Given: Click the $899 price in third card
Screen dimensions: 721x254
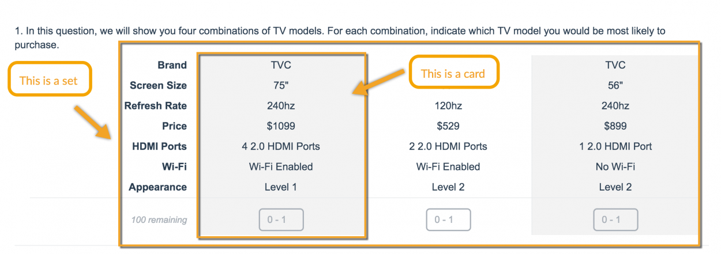Looking at the screenshot, I should [x=615, y=126].
